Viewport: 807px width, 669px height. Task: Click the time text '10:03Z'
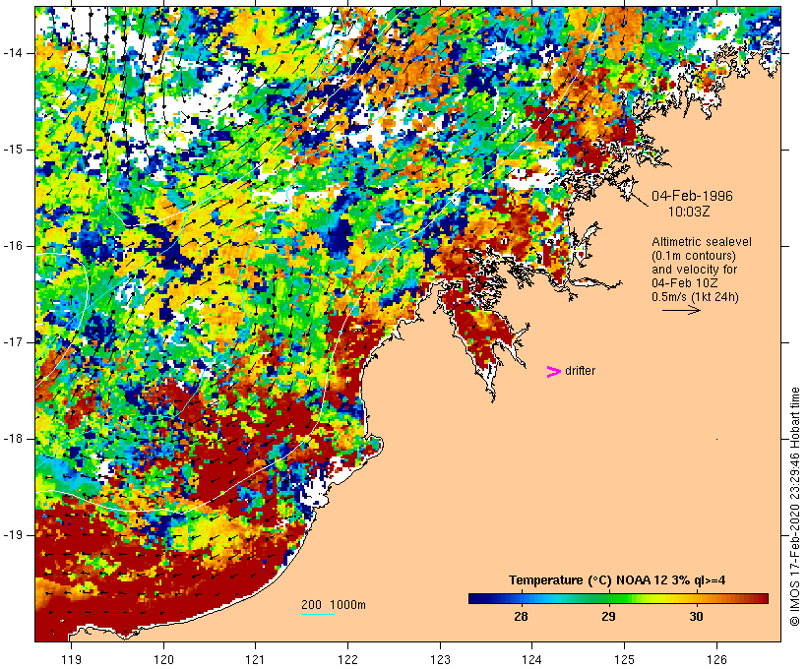pos(689,212)
